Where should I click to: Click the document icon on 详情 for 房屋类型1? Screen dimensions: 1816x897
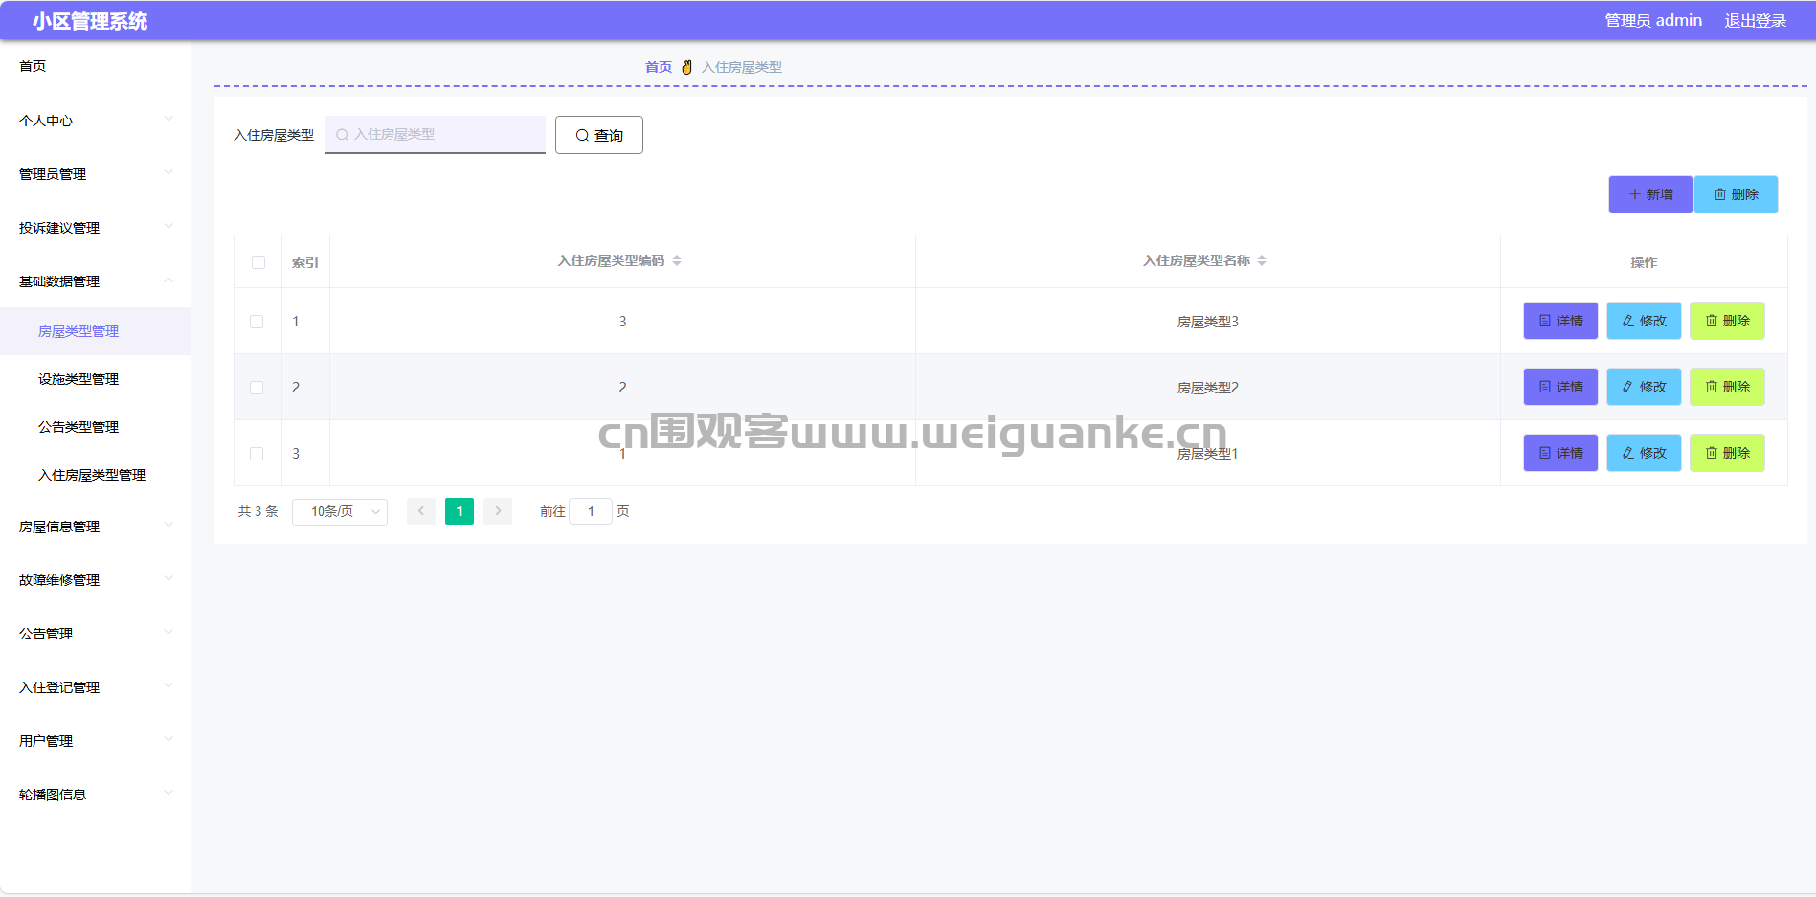[1545, 453]
